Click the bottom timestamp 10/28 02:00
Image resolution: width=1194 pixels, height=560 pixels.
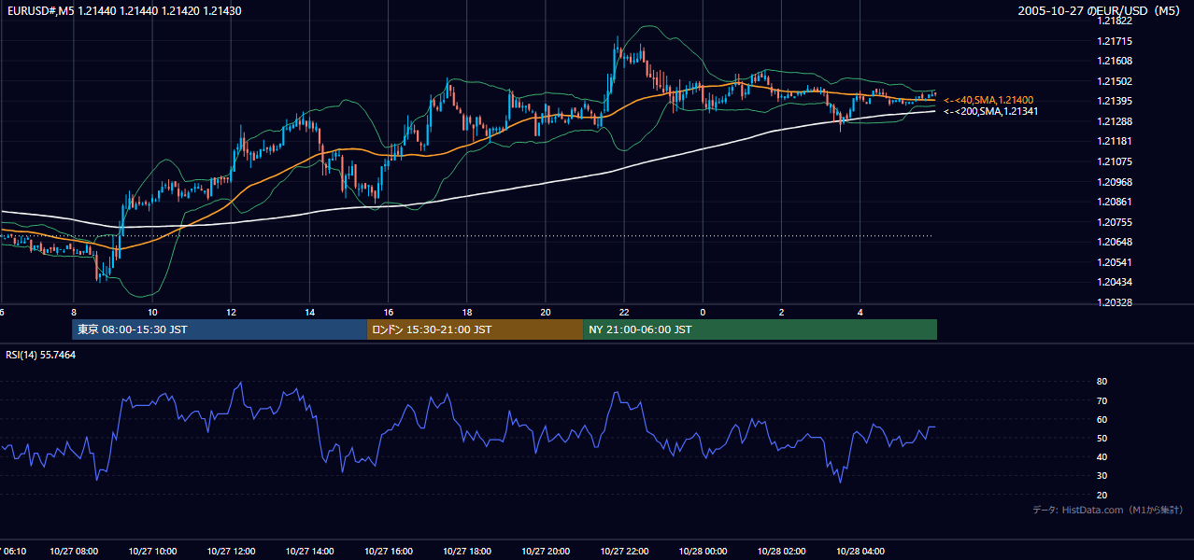pos(781,552)
